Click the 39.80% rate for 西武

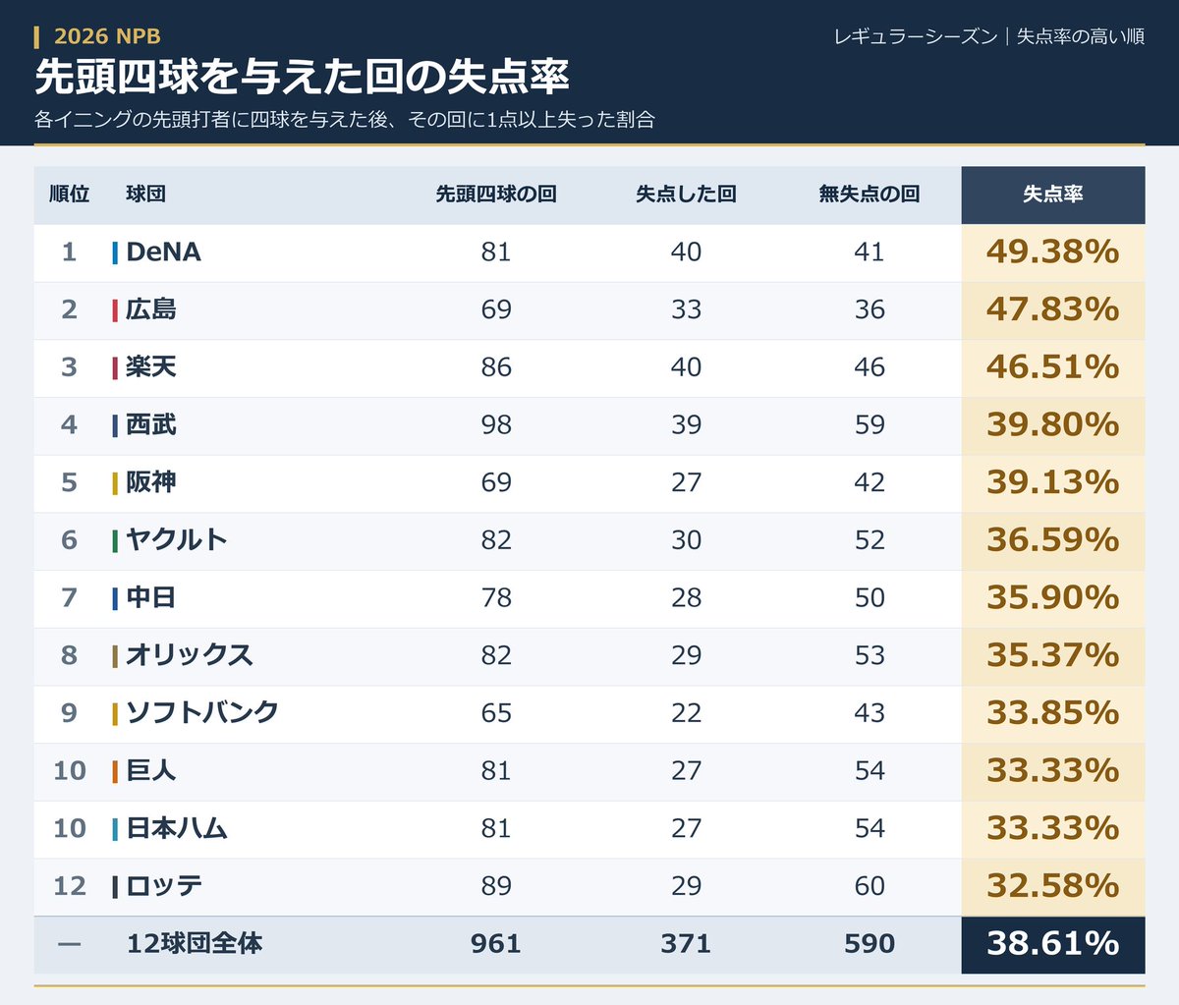pyautogui.click(x=1052, y=425)
